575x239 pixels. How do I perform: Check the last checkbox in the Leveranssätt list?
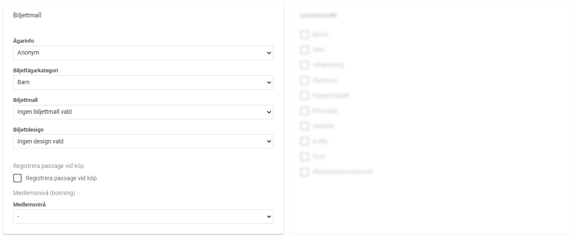point(304,172)
